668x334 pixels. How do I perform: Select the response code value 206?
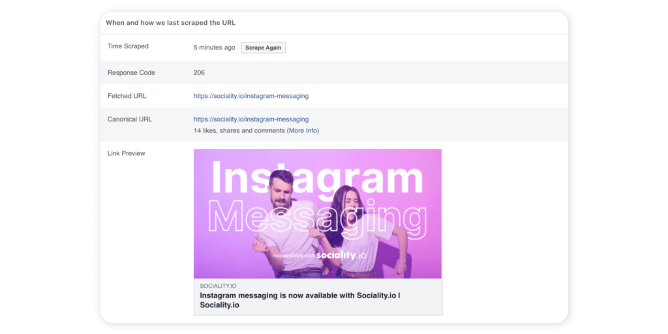[x=199, y=73]
